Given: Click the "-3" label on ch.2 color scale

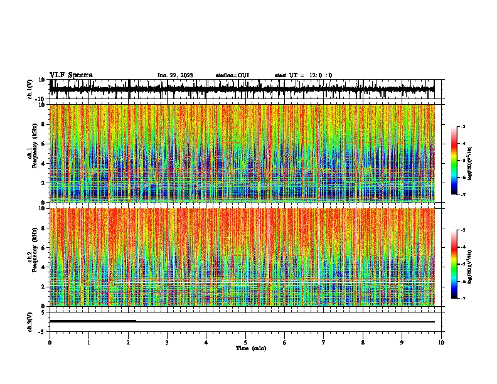Looking at the screenshot, I should (x=463, y=230).
